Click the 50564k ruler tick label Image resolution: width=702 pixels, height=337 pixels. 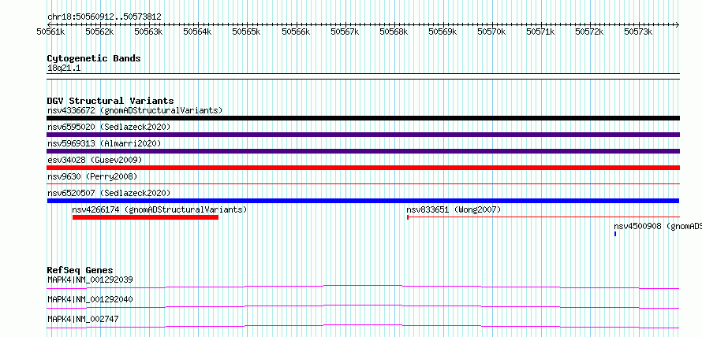(x=198, y=31)
